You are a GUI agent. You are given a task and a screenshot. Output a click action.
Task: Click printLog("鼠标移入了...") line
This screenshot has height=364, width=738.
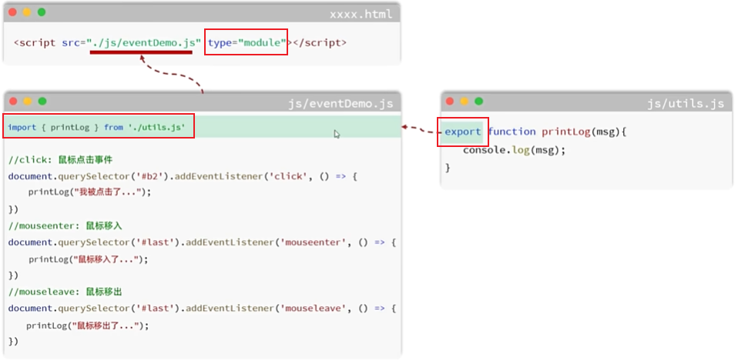click(88, 259)
